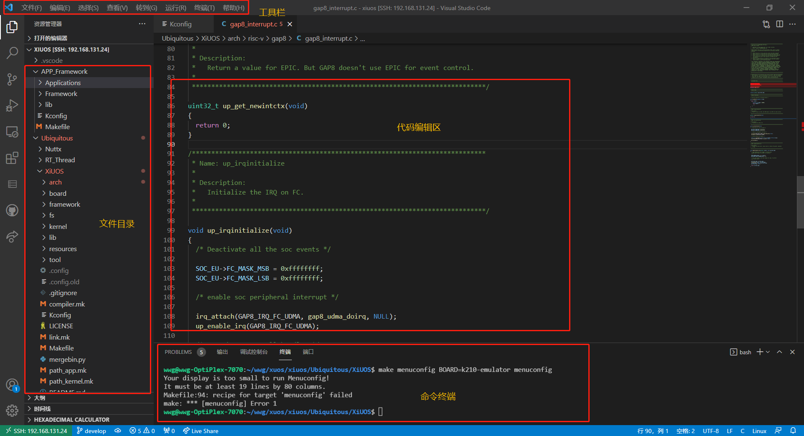Switch to the 调试控制台 panel tab

pyautogui.click(x=254, y=352)
